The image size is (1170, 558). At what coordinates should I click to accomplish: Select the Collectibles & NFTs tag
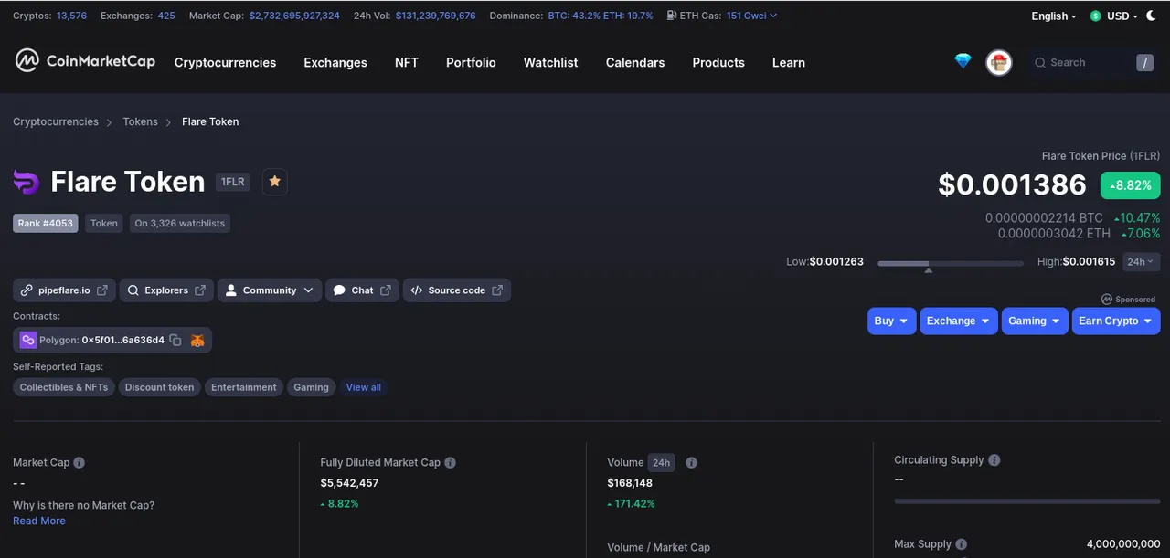64,387
